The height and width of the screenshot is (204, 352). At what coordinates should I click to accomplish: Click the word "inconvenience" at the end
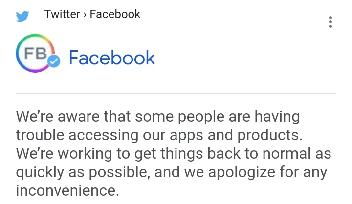[x=66, y=190]
